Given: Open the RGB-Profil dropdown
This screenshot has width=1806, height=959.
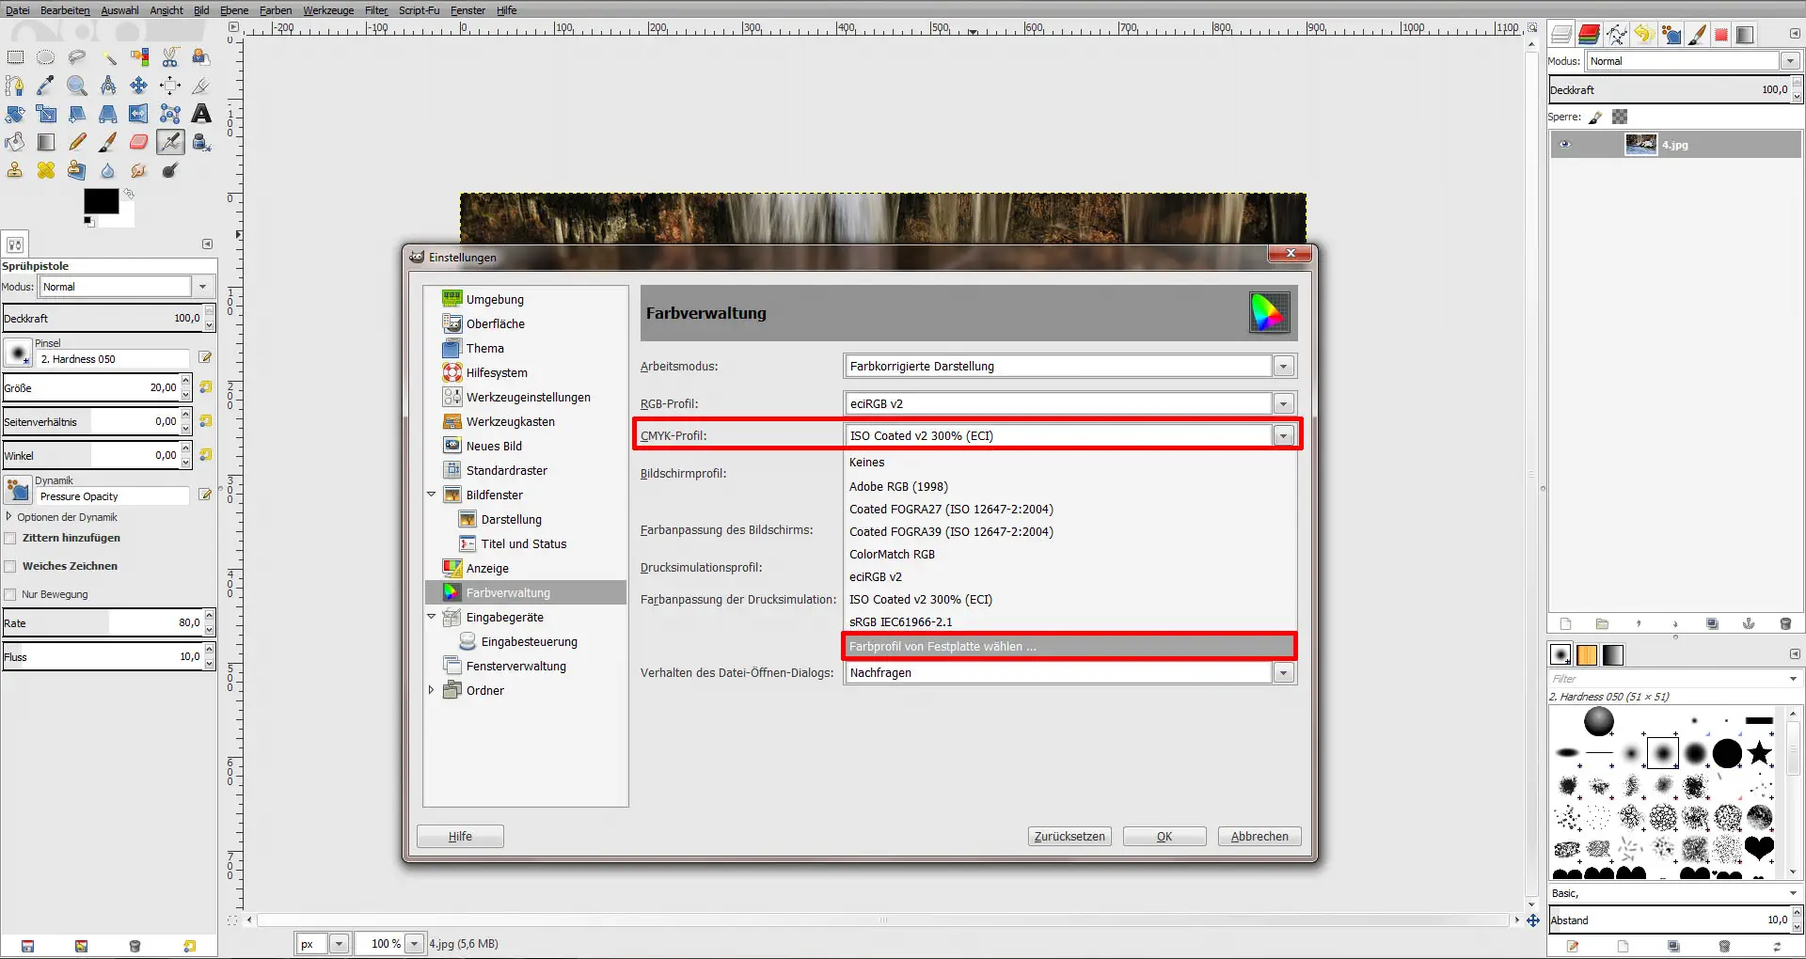Looking at the screenshot, I should [1284, 403].
